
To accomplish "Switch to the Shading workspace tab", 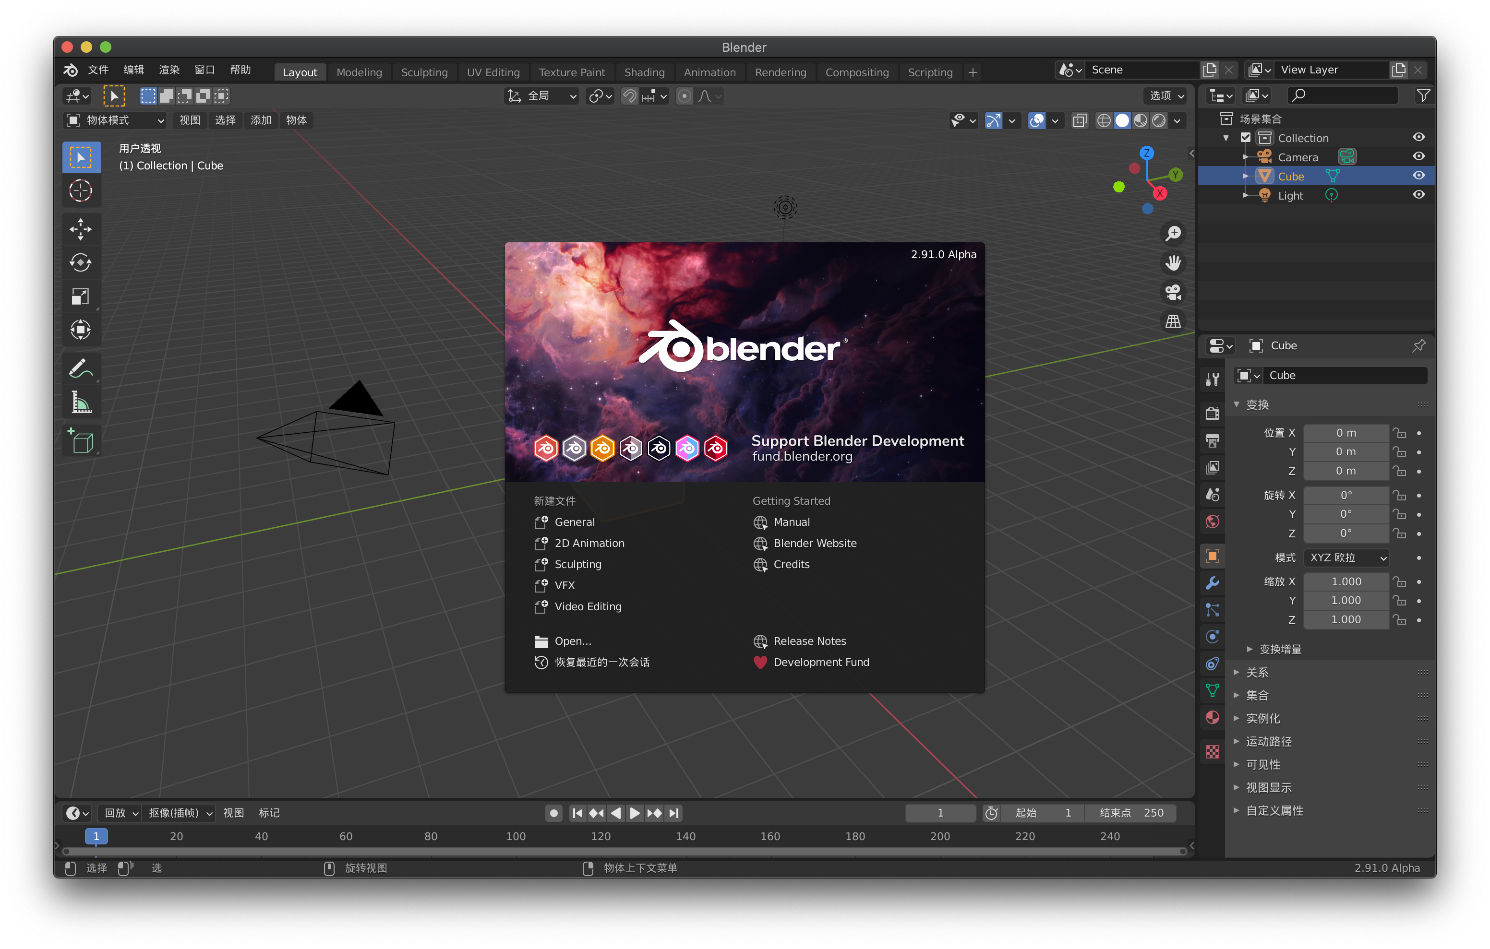I will coord(644,72).
